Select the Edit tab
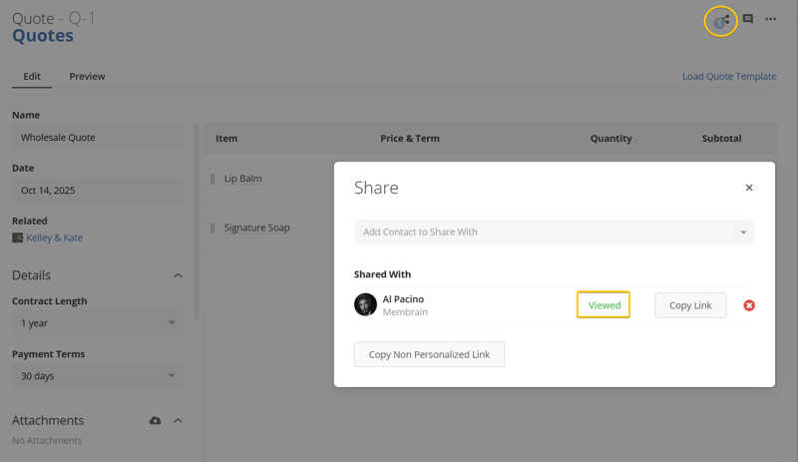The height and width of the screenshot is (462, 798). (x=32, y=77)
